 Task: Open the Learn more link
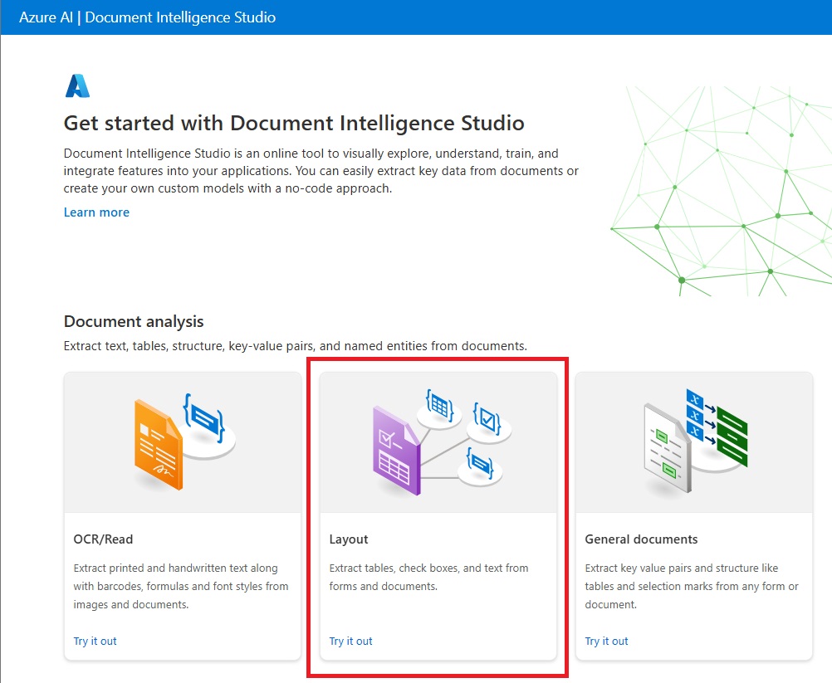[x=96, y=212]
